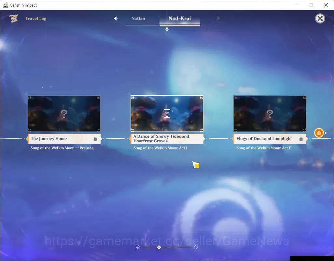Click the lock icon on The Journey Home
This screenshot has width=334, height=261.
[95, 139]
